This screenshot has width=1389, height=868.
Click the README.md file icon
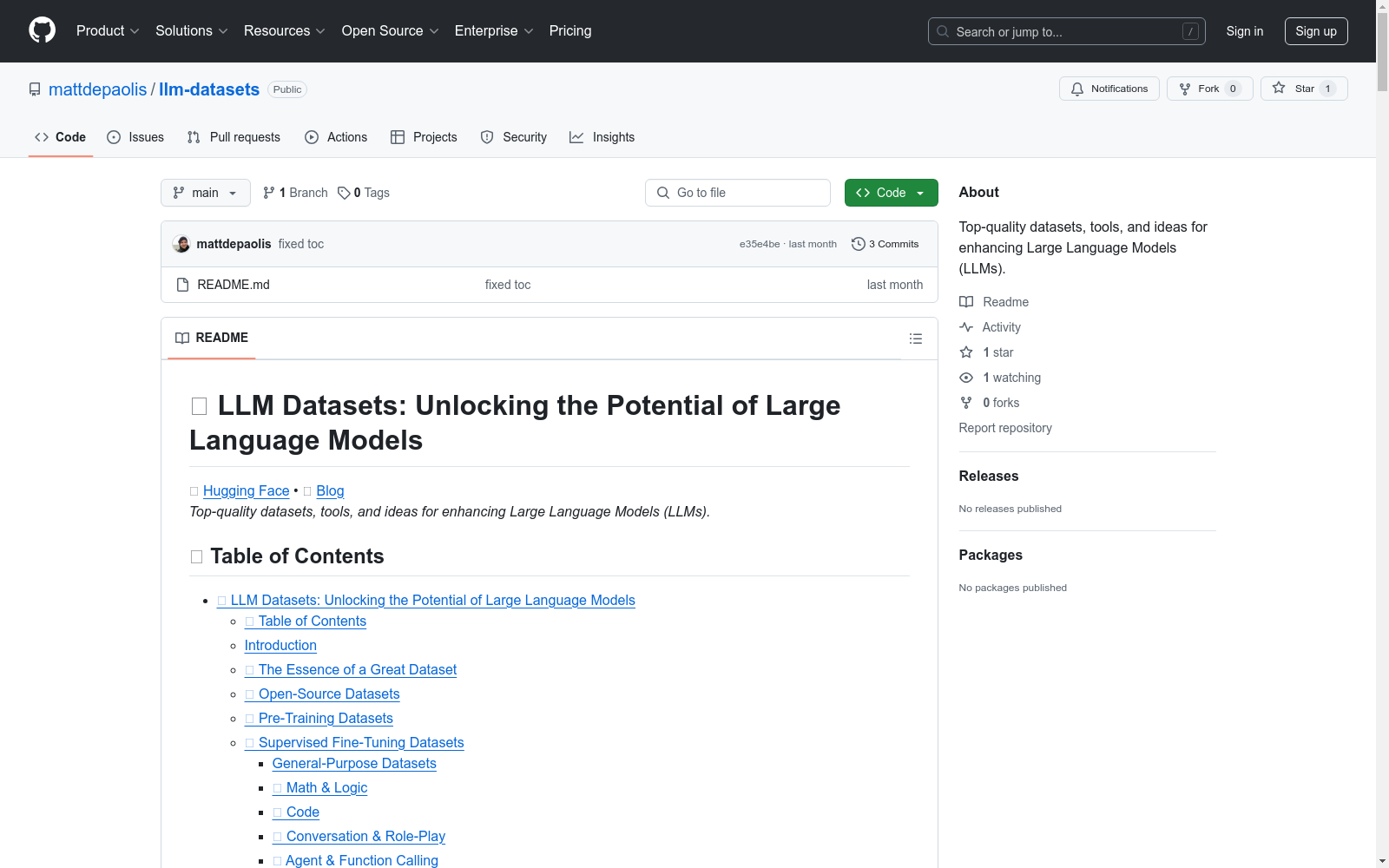pos(182,285)
